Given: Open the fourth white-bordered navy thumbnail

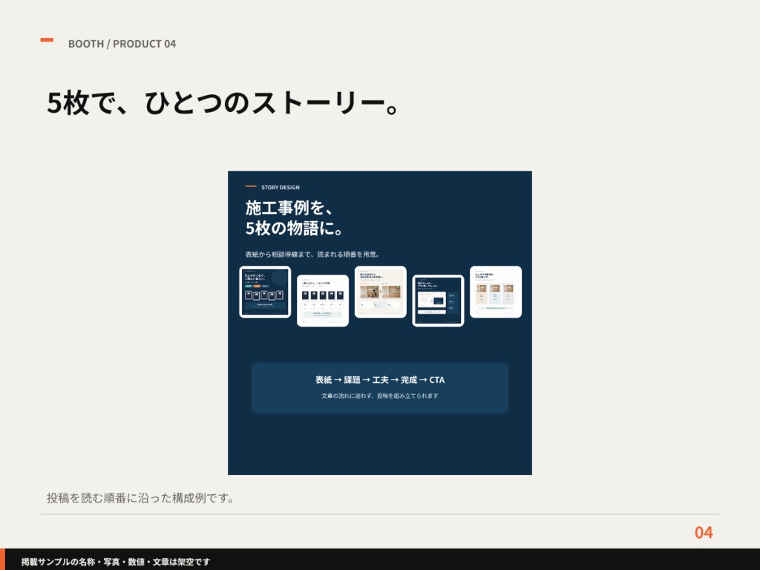Looking at the screenshot, I should pyautogui.click(x=438, y=301).
